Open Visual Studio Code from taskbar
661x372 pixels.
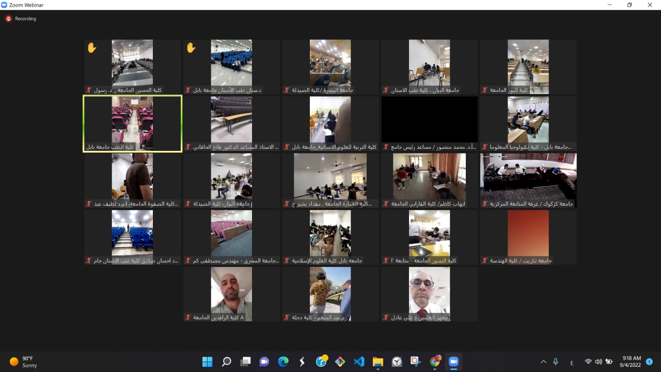(359, 362)
